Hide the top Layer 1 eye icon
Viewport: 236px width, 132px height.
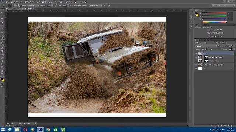(196, 53)
